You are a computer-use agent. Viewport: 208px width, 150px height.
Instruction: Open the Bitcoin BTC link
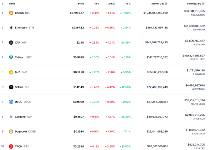tap(23, 13)
